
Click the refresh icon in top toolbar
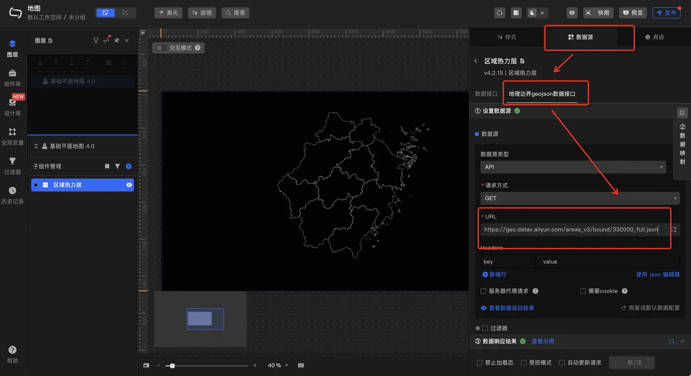499,13
